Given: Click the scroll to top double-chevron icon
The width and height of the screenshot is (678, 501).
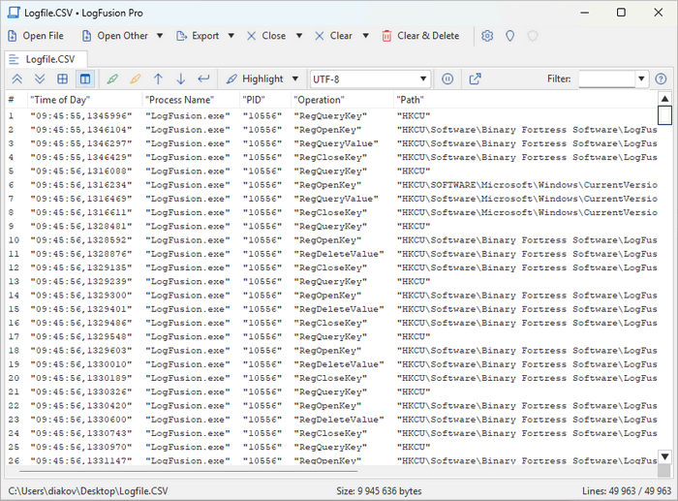Looking at the screenshot, I should coord(17,78).
